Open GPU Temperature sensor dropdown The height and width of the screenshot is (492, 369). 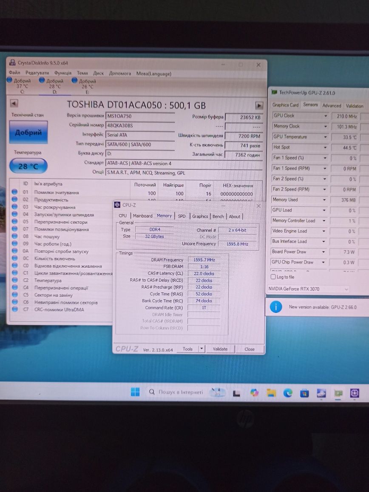(325, 137)
